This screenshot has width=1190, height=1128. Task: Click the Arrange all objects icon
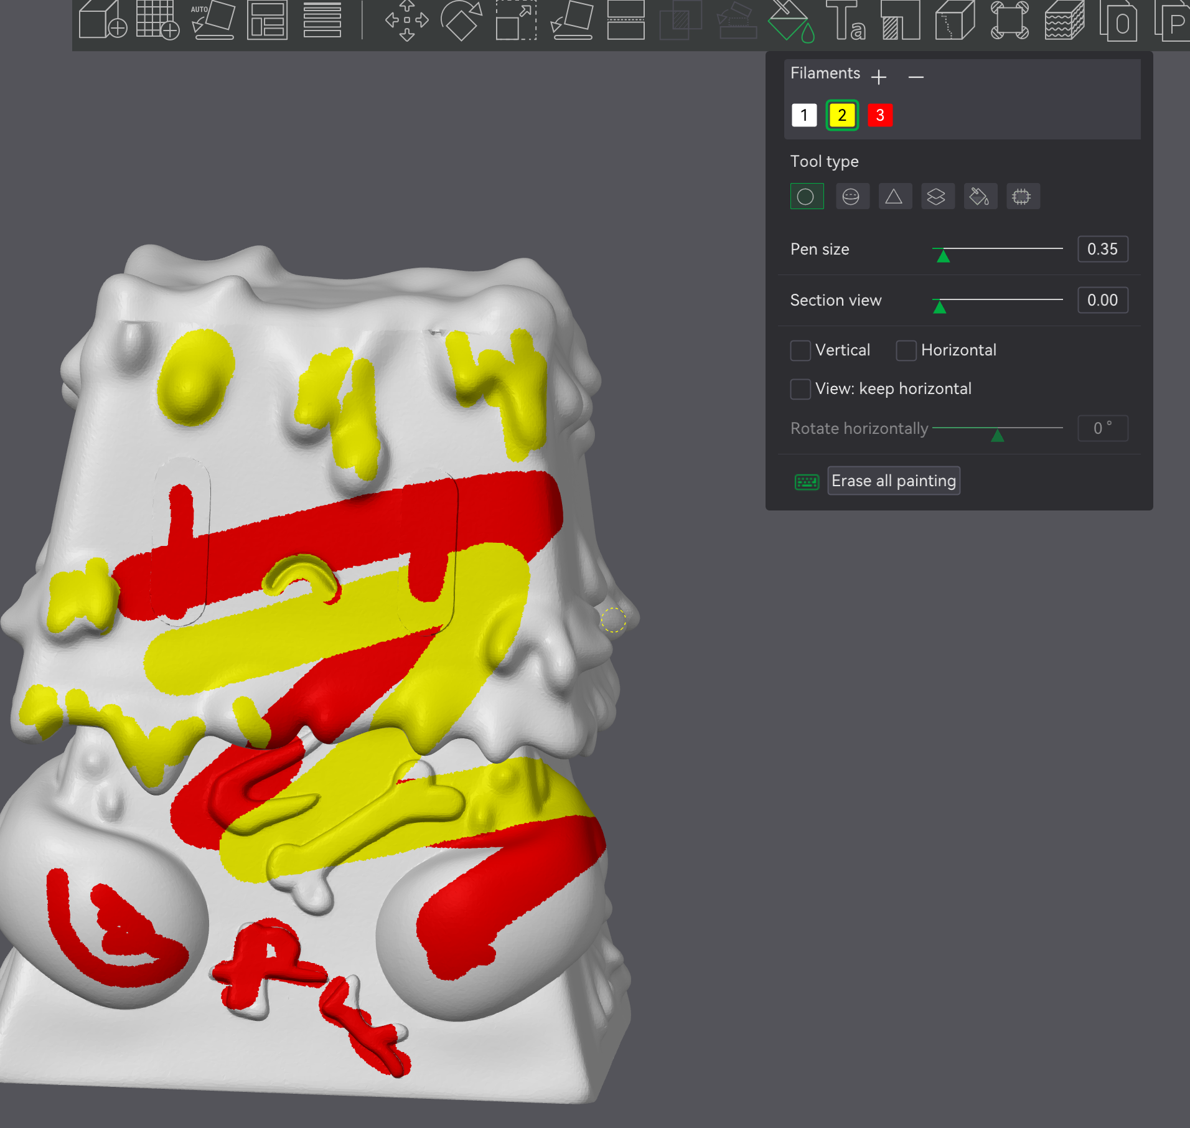[267, 20]
